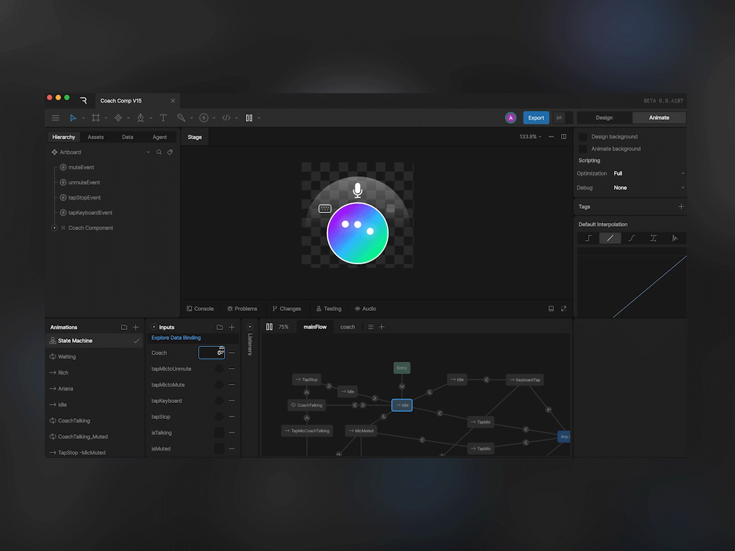Open the state machine layers list icon

370,327
